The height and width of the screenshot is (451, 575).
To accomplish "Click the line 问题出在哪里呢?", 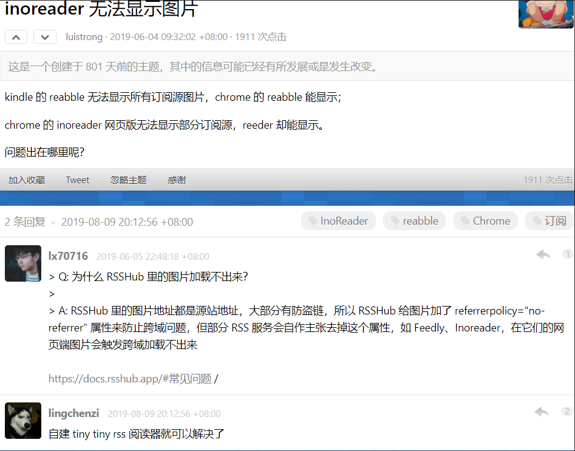I will (44, 152).
